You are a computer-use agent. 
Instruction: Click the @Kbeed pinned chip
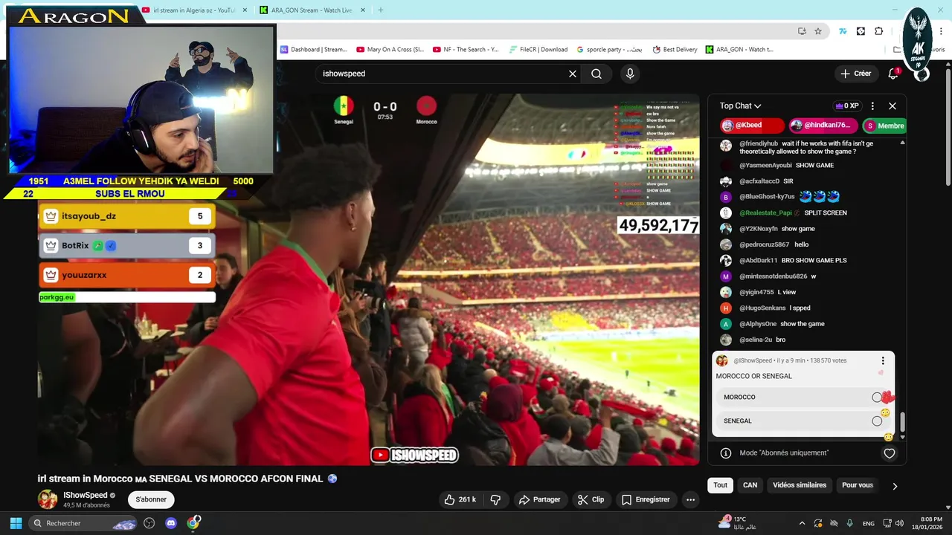click(752, 126)
